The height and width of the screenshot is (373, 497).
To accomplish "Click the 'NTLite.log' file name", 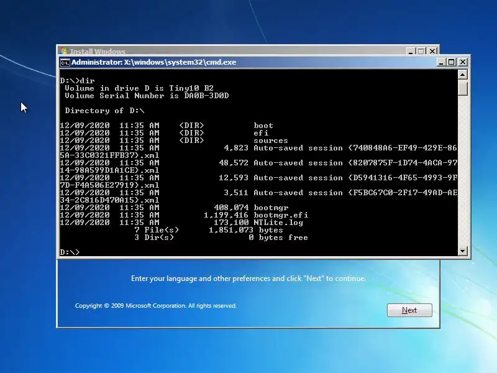I will point(278,223).
